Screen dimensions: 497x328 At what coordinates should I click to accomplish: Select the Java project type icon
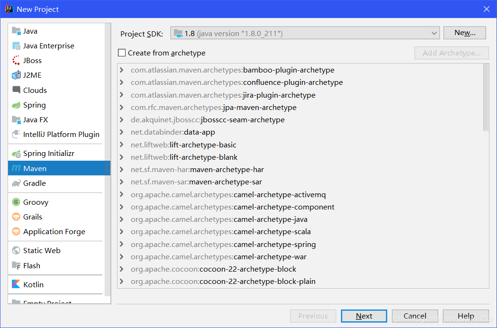click(x=16, y=31)
